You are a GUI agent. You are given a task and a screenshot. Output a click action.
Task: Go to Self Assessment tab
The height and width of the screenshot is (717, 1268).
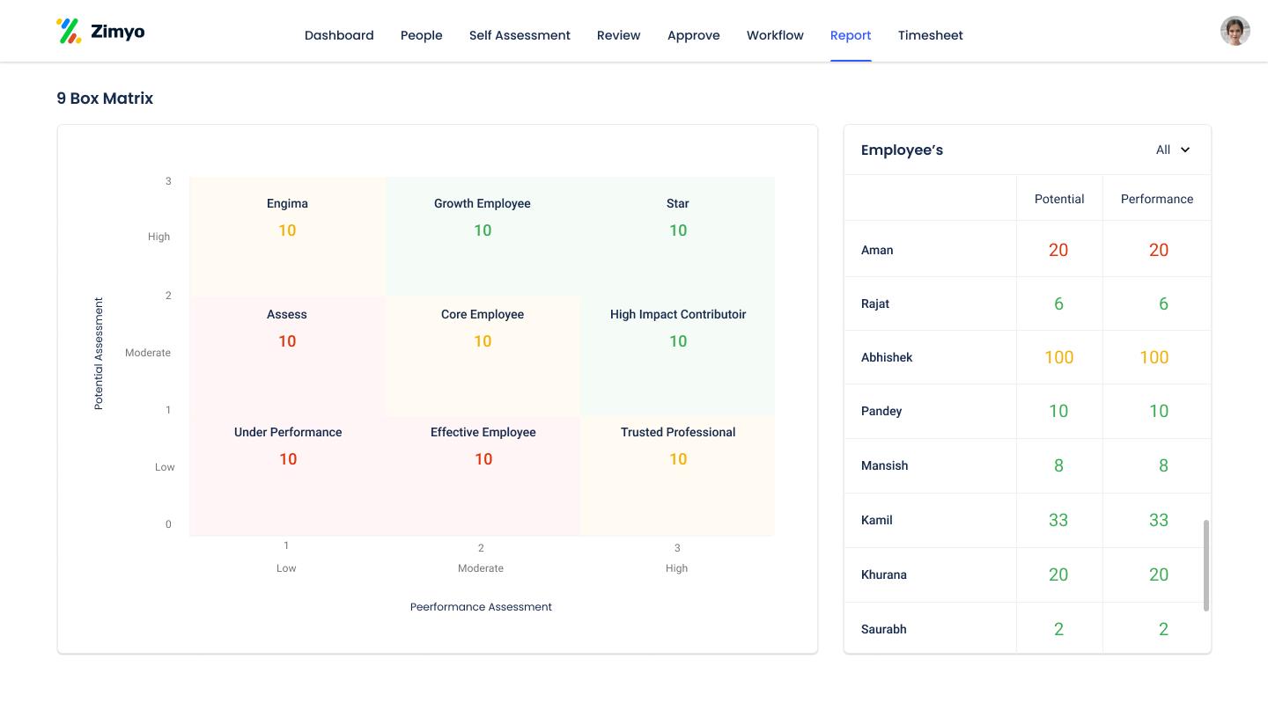pyautogui.click(x=520, y=35)
